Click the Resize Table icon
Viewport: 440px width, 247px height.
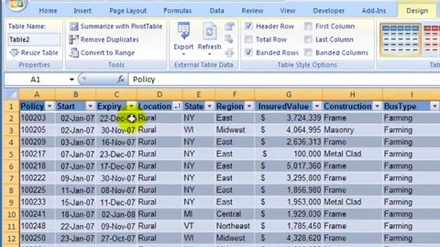pyautogui.click(x=14, y=53)
